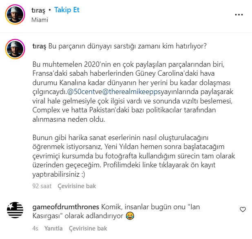Click the 4s comment timestamp
Screen dimensions: 252x239
35,228
